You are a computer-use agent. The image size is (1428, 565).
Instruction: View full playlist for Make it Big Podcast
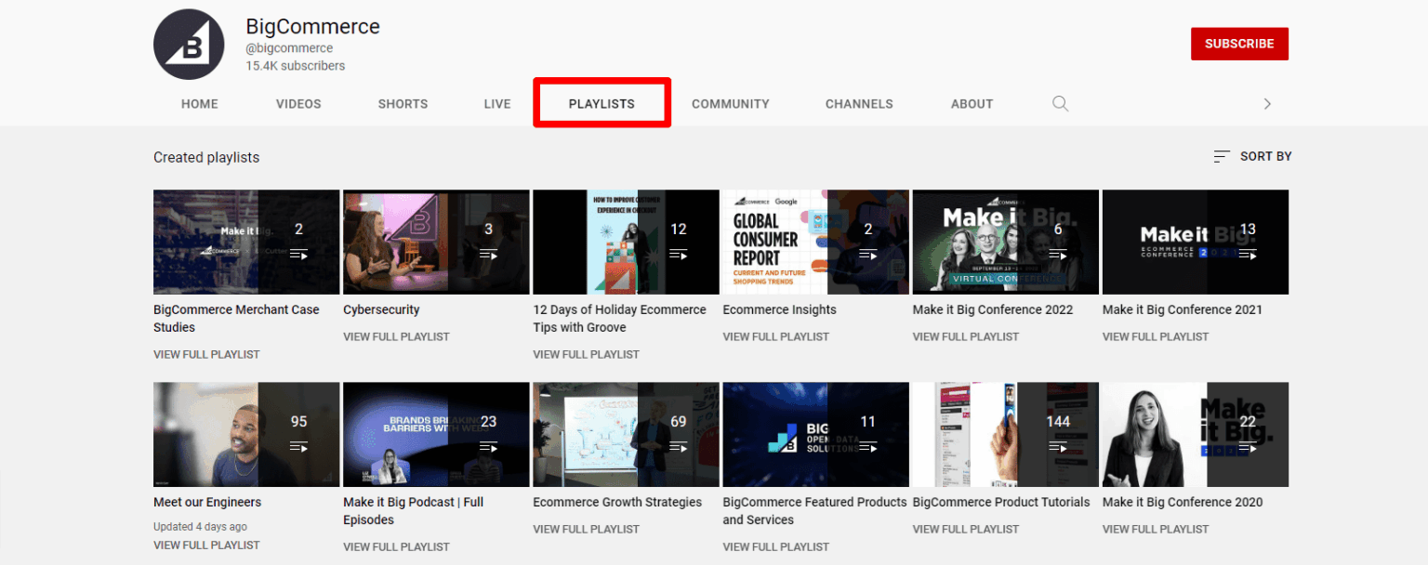[396, 546]
